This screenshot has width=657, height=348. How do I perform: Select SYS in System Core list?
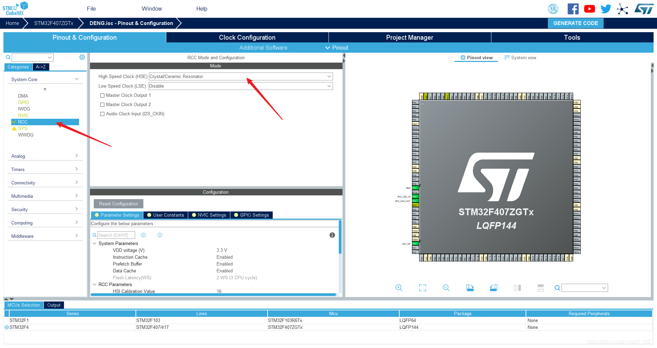coord(23,128)
